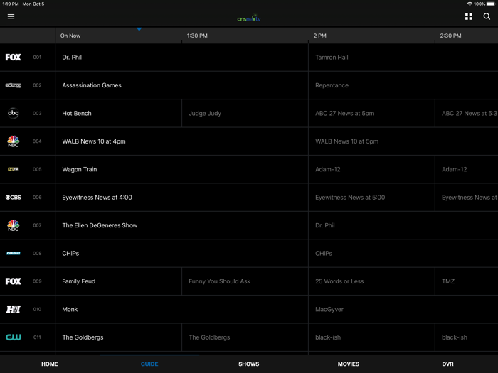498x373 pixels.
Task: Select CW channel 011 logo
Action: (14, 337)
